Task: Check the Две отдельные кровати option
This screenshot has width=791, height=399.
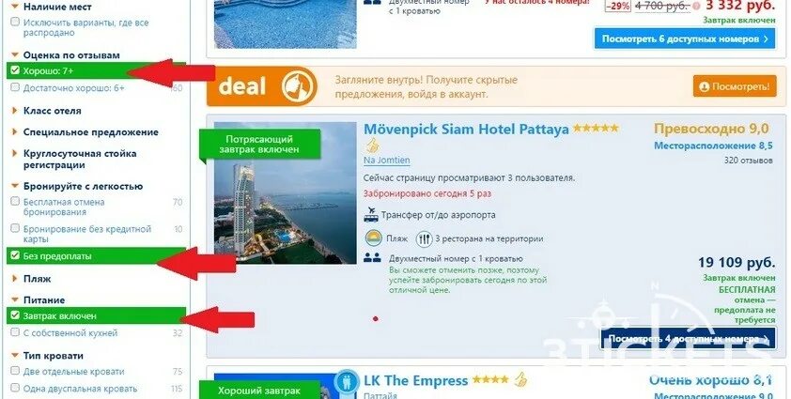Action: point(15,371)
